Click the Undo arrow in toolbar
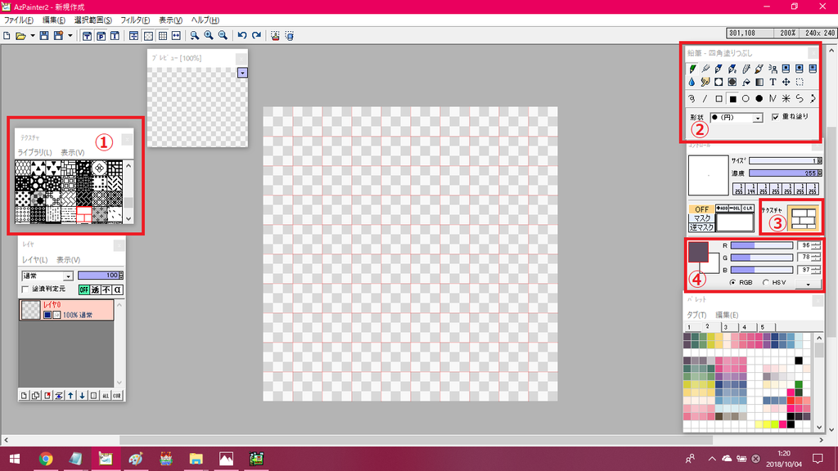The image size is (838, 471). pos(242,36)
